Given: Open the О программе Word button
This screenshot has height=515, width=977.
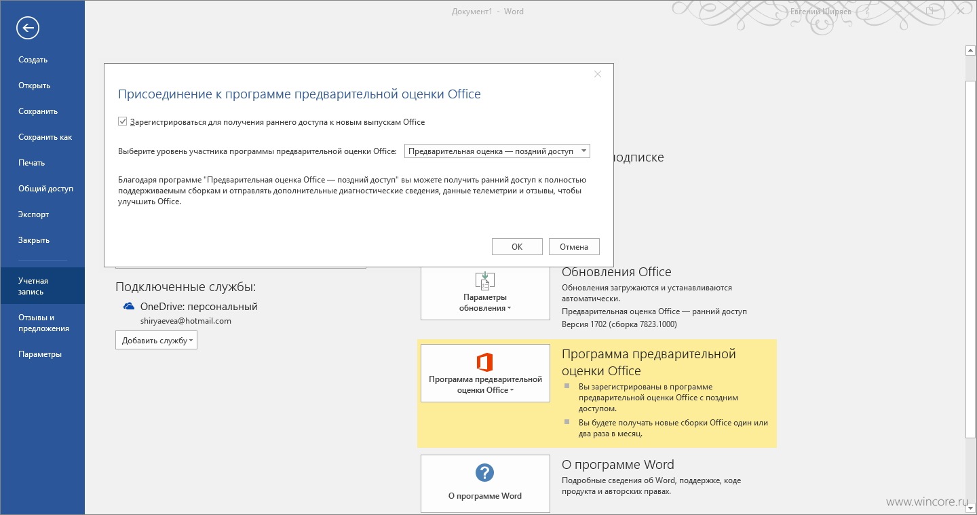Looking at the screenshot, I should tap(485, 483).
